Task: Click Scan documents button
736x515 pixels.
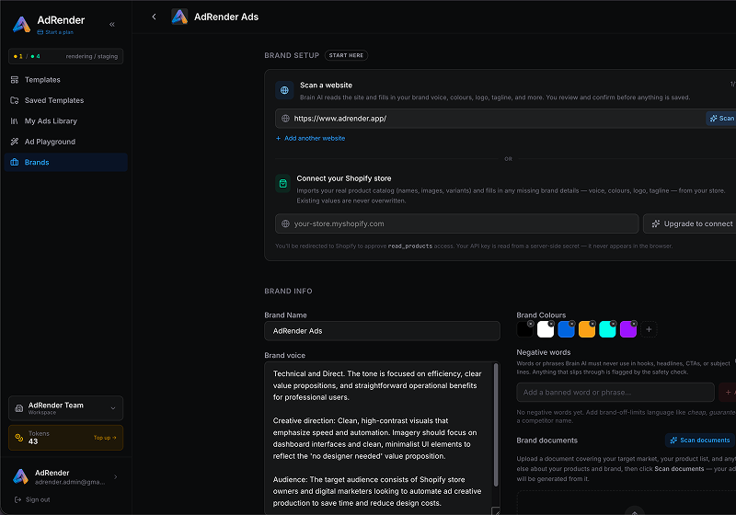Action: coord(700,441)
